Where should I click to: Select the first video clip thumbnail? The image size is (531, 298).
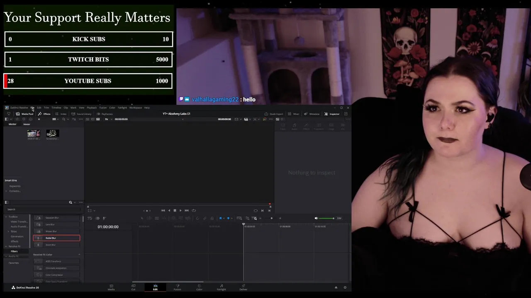[34, 133]
